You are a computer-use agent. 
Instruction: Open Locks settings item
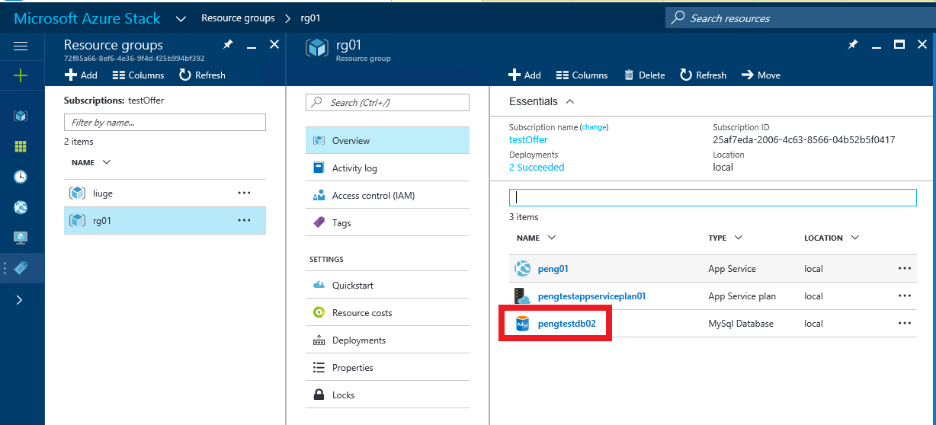click(x=387, y=395)
